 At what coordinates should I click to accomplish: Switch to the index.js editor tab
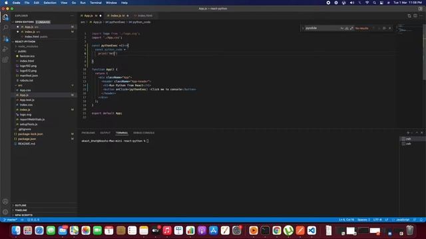point(118,16)
